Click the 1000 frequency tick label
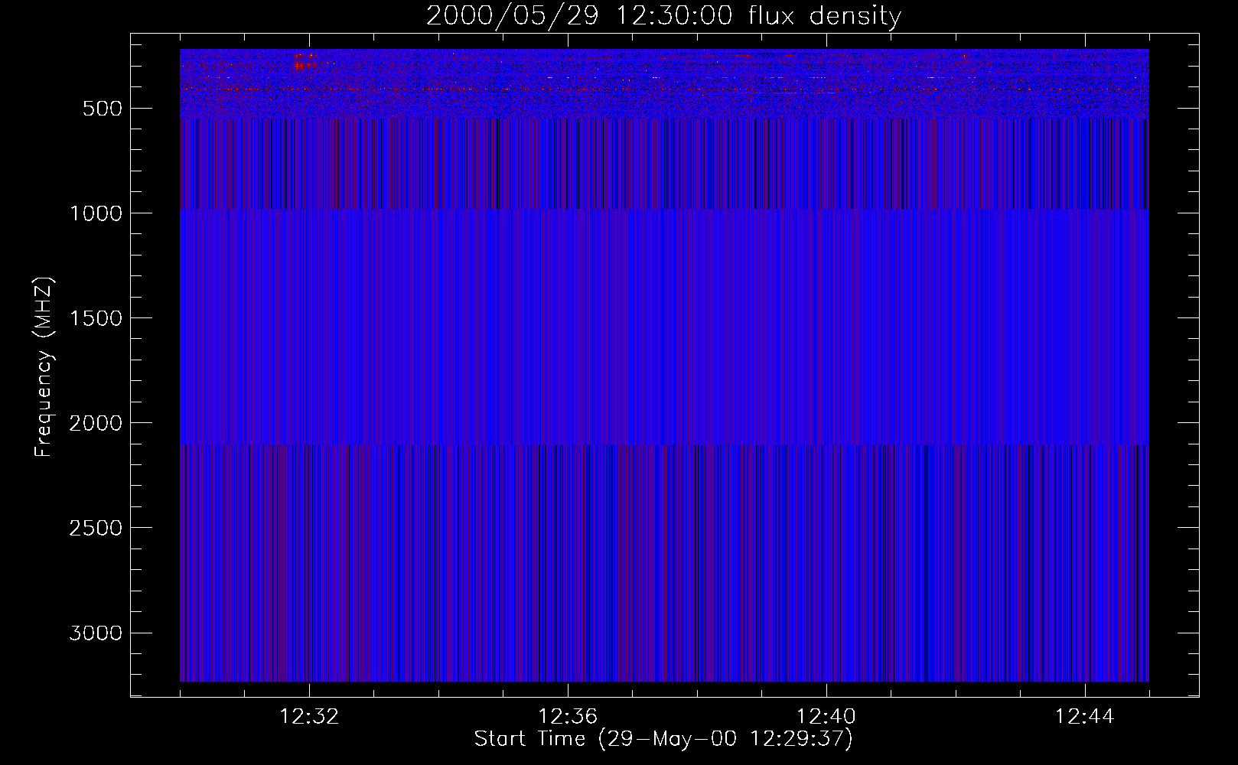The height and width of the screenshot is (765, 1238). pos(96,213)
